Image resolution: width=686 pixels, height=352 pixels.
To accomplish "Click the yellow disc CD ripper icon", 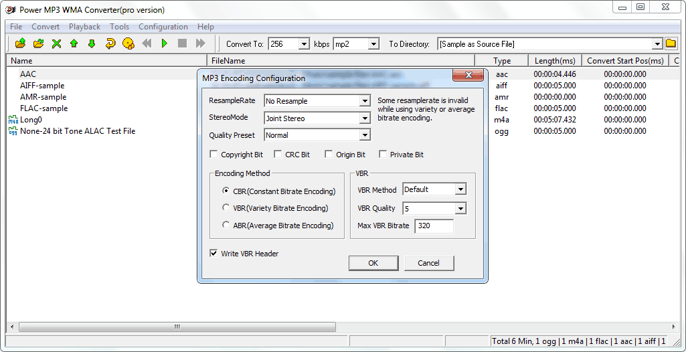I will point(128,43).
